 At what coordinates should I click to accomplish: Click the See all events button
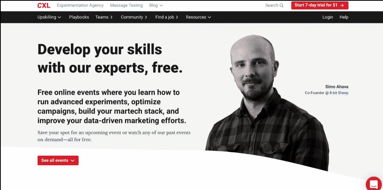58,161
